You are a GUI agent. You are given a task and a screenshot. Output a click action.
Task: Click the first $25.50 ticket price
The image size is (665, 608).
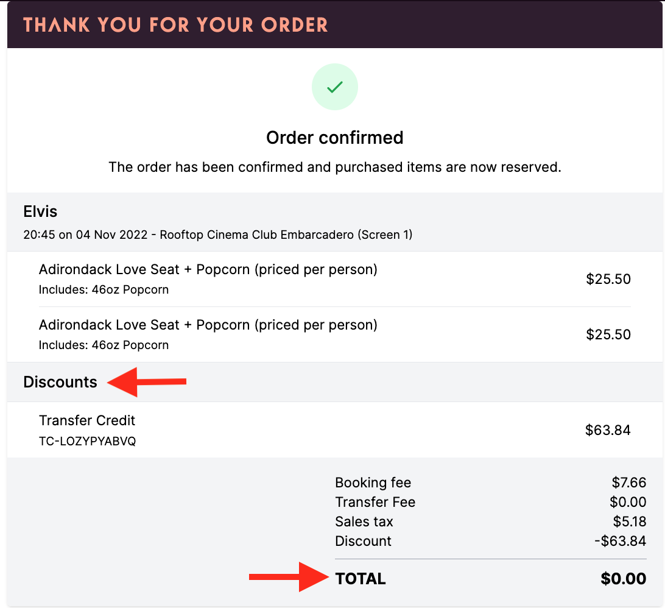coord(608,279)
